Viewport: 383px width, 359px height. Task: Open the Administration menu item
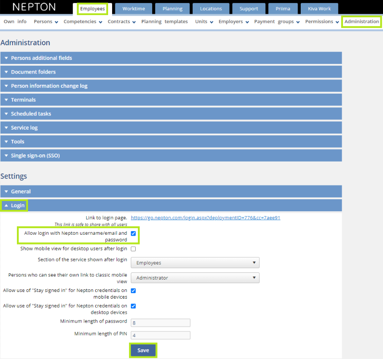click(x=362, y=21)
